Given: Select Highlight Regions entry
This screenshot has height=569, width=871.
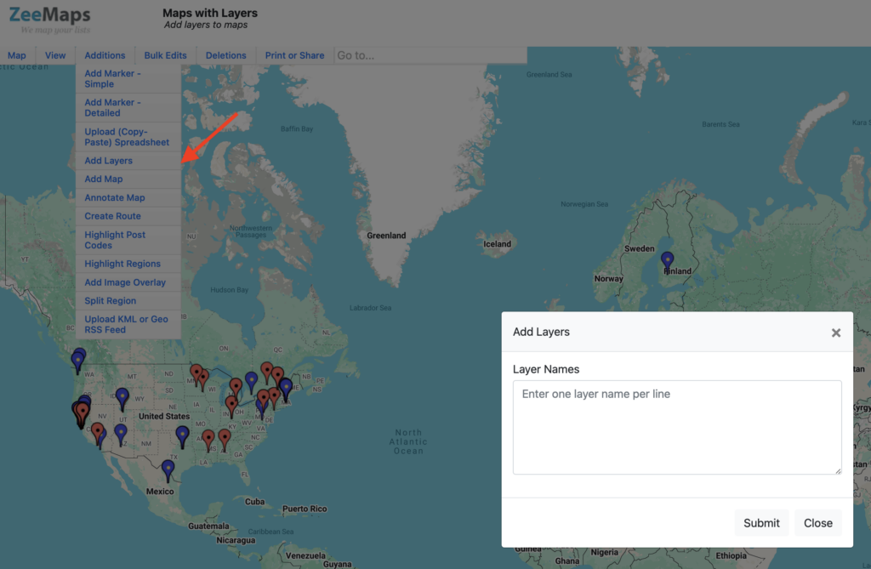Looking at the screenshot, I should [122, 264].
